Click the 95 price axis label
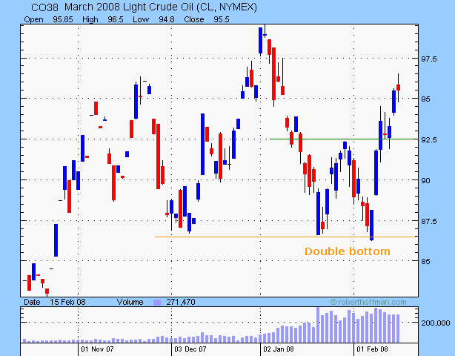 pos(425,99)
